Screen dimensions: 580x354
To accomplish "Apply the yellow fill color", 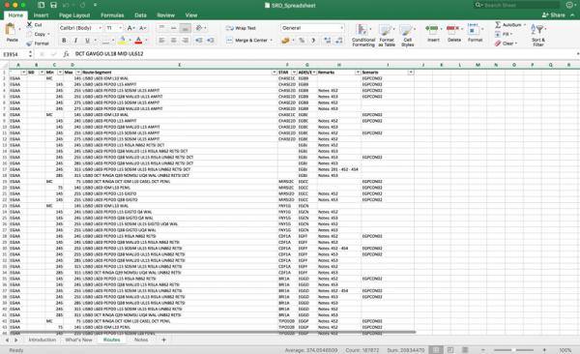I will click(122, 40).
